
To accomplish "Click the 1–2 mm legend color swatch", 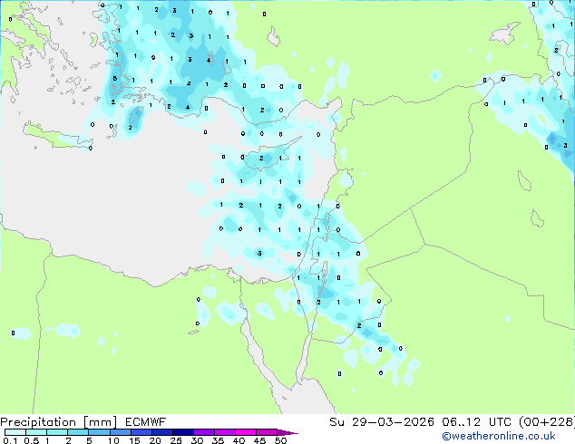I will (x=57, y=432).
